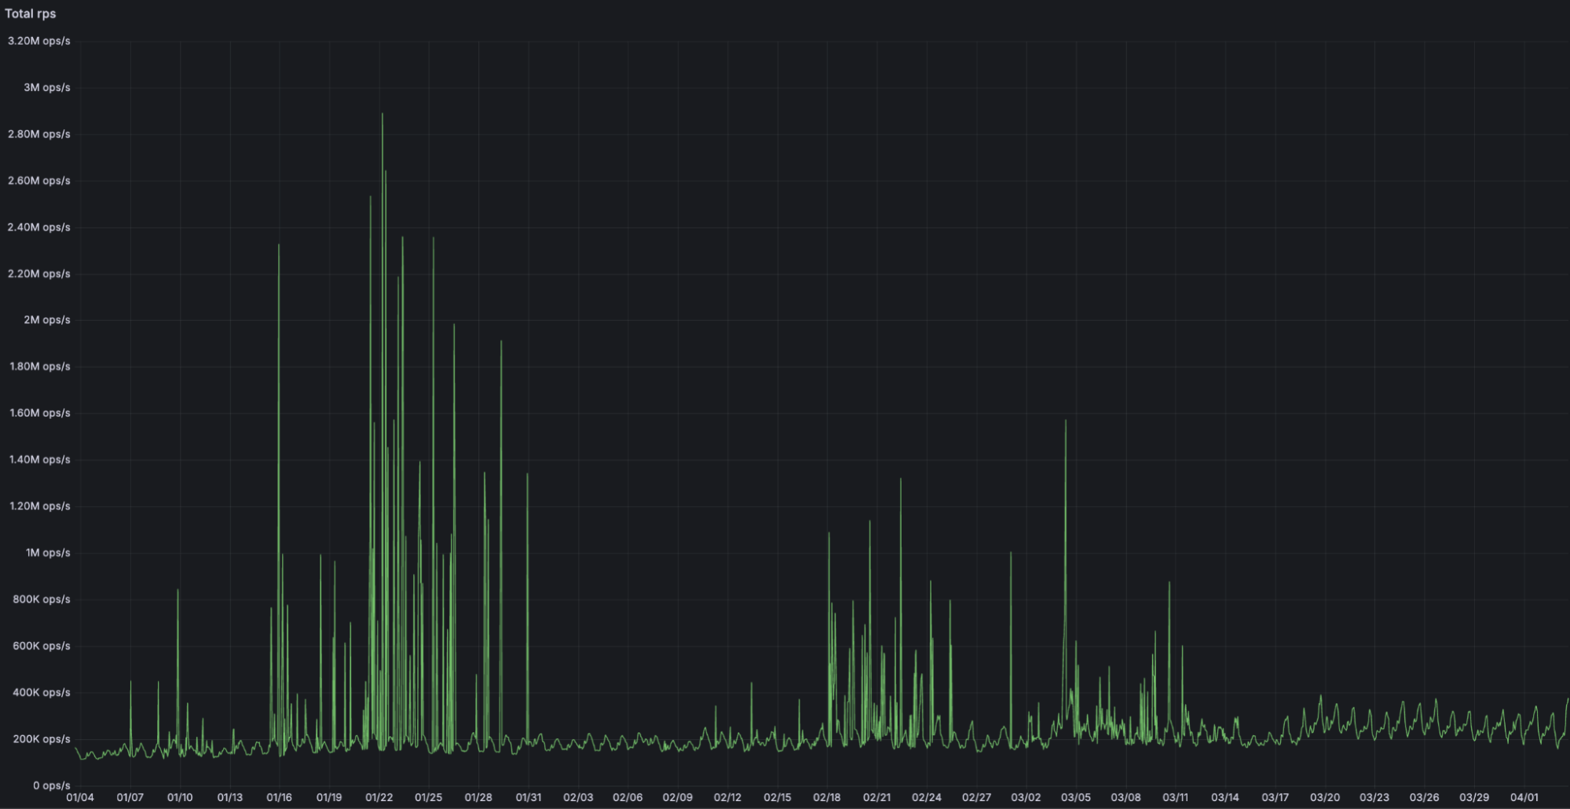Screen dimensions: 1570x809
Task: Click the 03/23 date label
Action: pos(1374,798)
